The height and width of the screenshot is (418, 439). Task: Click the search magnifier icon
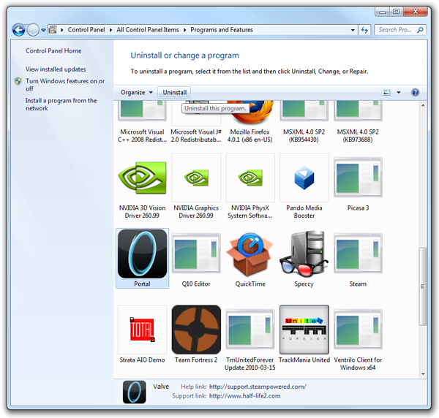tap(420, 30)
